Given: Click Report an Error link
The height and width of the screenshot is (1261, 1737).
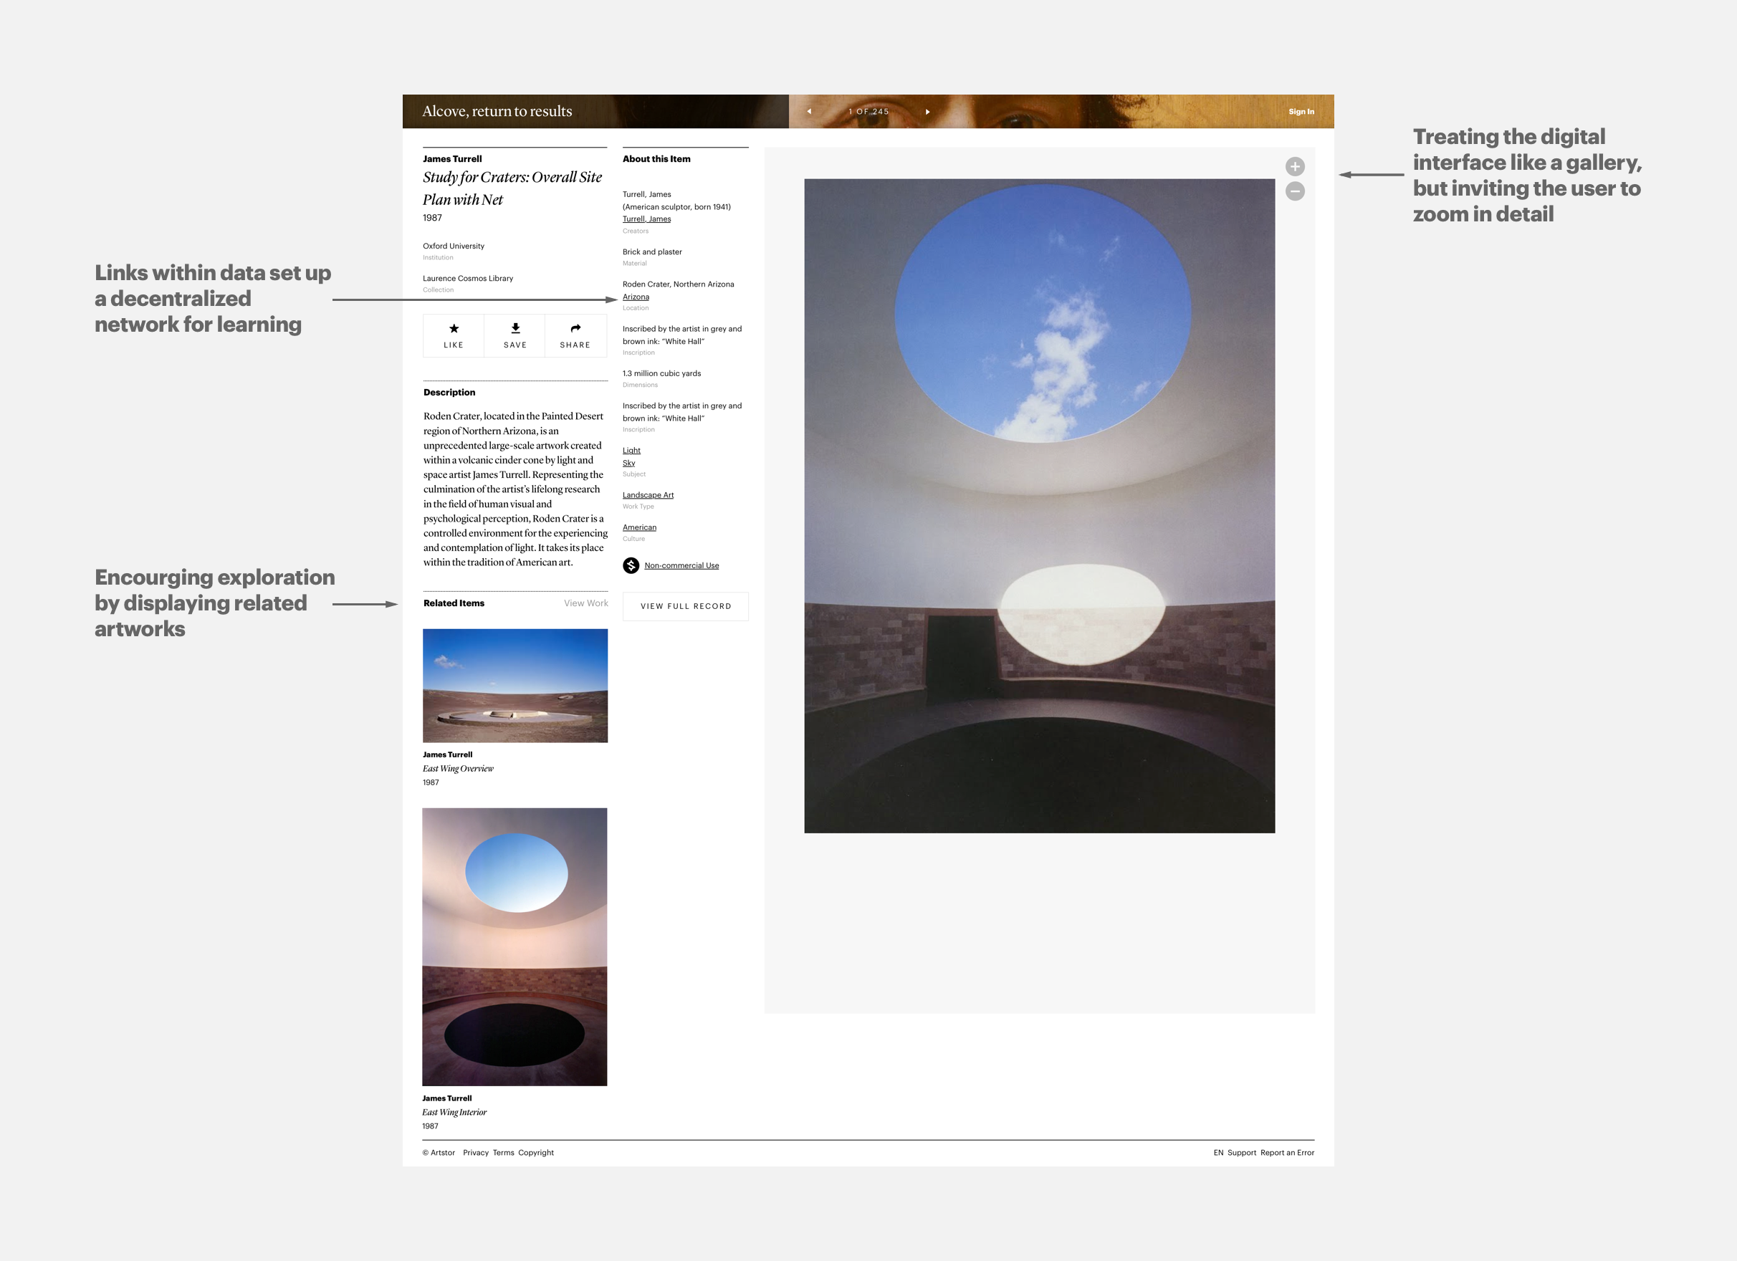Looking at the screenshot, I should tap(1287, 1152).
